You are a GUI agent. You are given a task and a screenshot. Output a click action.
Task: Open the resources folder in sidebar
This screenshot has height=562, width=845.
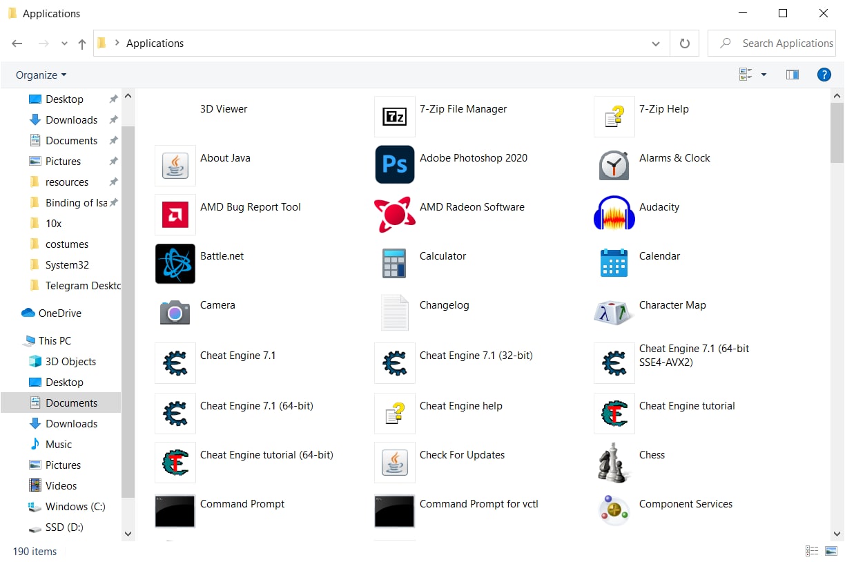(68, 182)
